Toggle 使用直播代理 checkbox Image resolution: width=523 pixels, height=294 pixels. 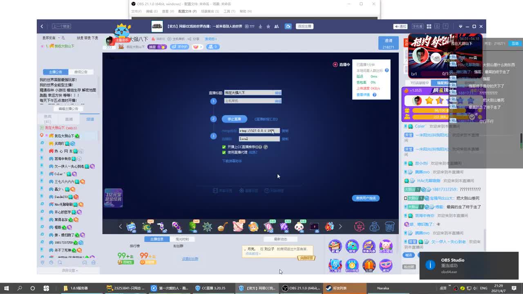pyautogui.click(x=224, y=152)
